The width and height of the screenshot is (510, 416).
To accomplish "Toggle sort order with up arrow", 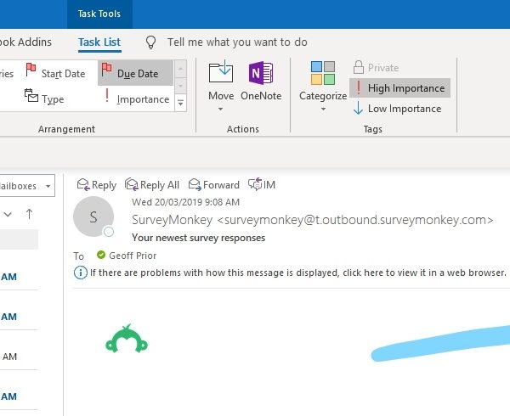I will 29,214.
